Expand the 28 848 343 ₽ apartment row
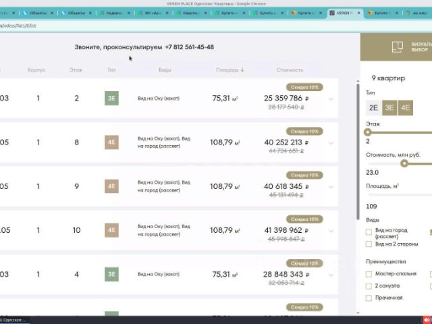Viewport: 432px width, 324px height. 331,275
